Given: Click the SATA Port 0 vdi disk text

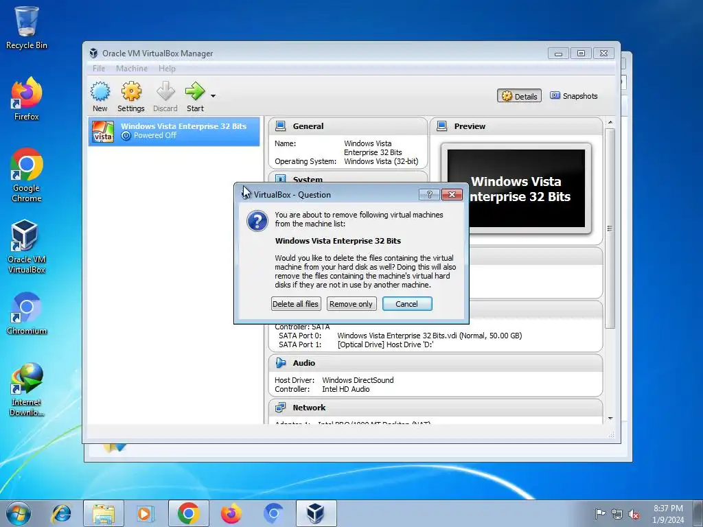Looking at the screenshot, I should coord(430,336).
